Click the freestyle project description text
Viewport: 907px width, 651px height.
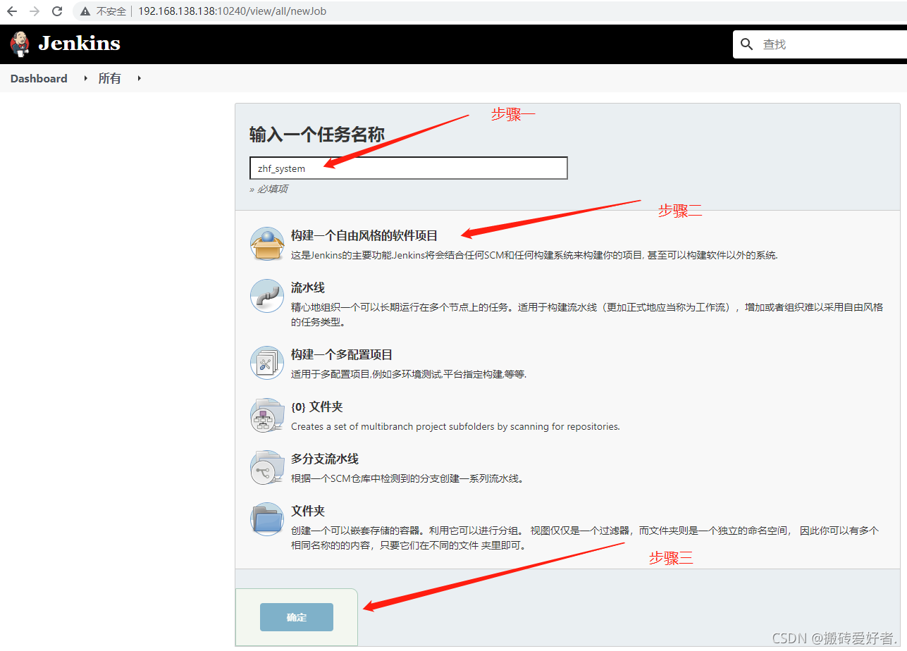[x=534, y=255]
